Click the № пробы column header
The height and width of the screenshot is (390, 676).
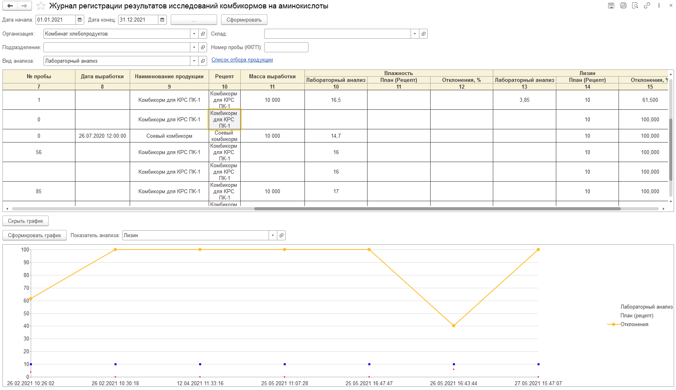39,77
